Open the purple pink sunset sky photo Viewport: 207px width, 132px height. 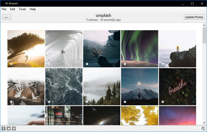pos(178,115)
